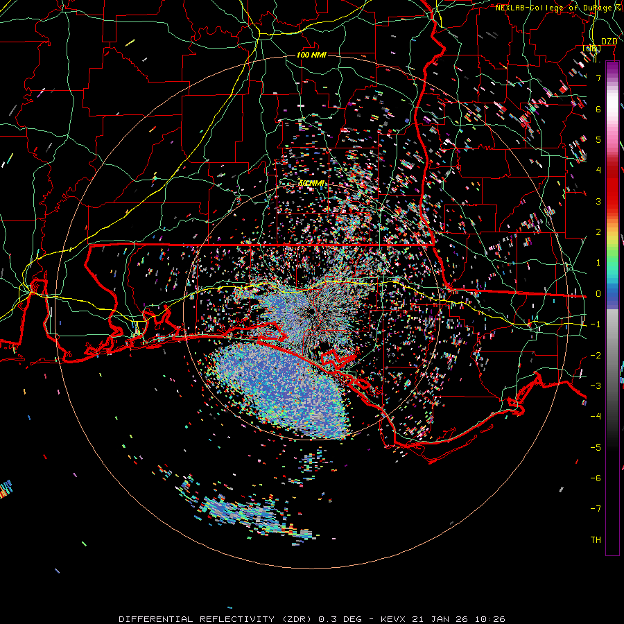The image size is (624, 624).
Task: Click the "21 JAN 26" date in the caption
Action: point(440,619)
